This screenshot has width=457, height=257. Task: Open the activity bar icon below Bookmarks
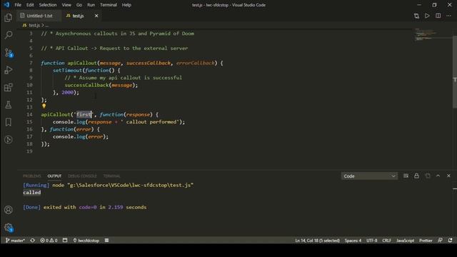(x=8, y=140)
